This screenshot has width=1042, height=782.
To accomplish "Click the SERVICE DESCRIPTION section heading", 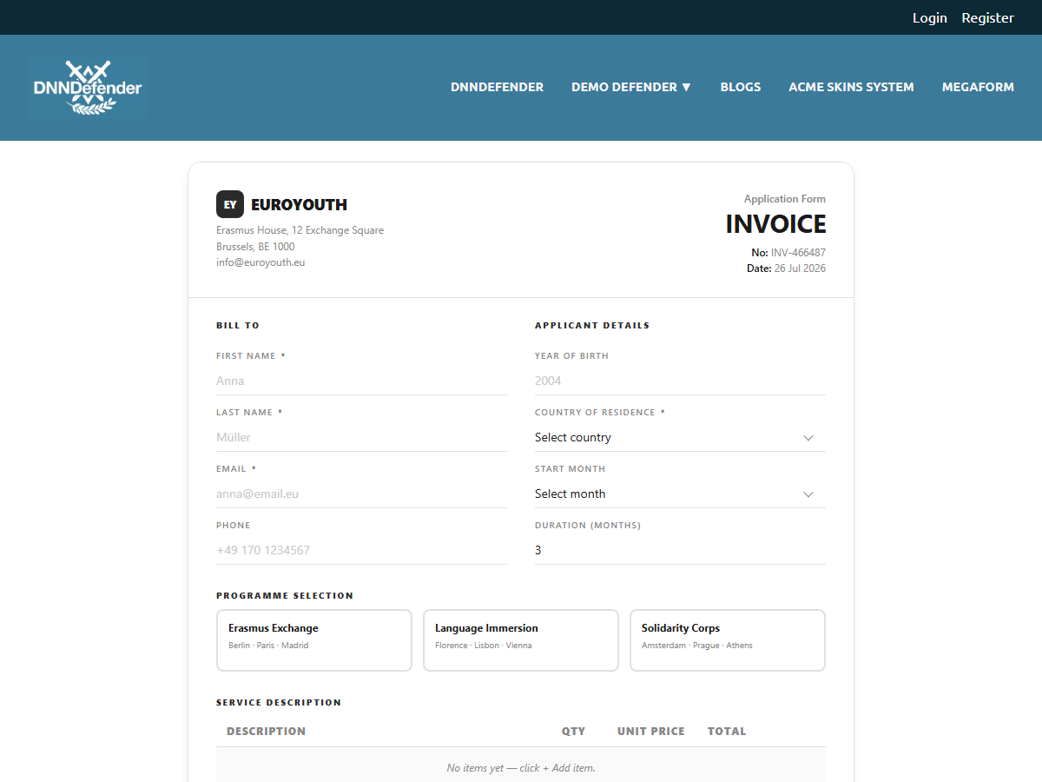I will (279, 703).
